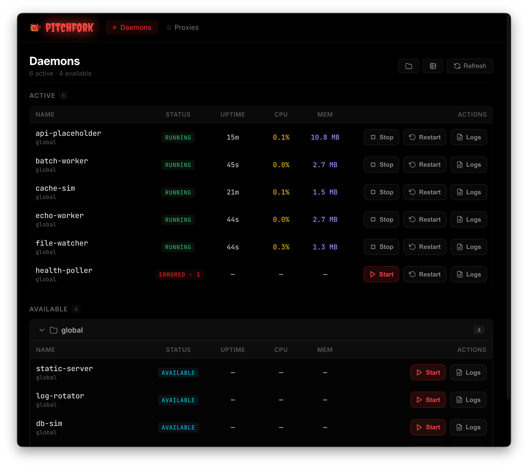View logs for batch-worker
Viewport: 528px width, 468px height.
[x=469, y=164]
